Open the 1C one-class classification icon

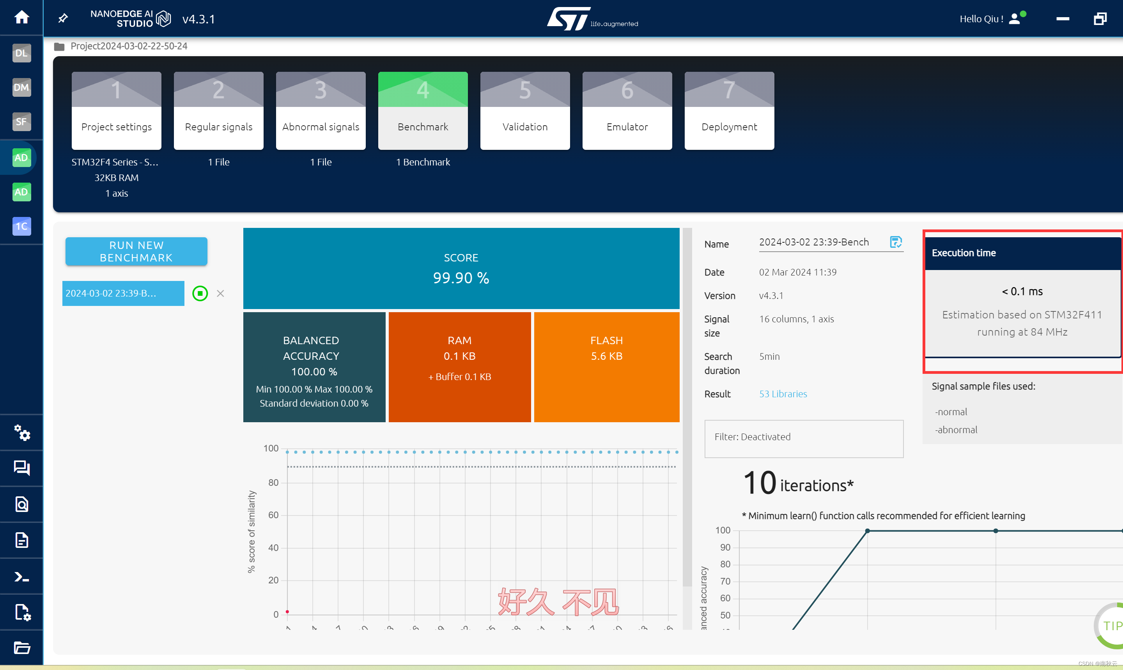(21, 226)
